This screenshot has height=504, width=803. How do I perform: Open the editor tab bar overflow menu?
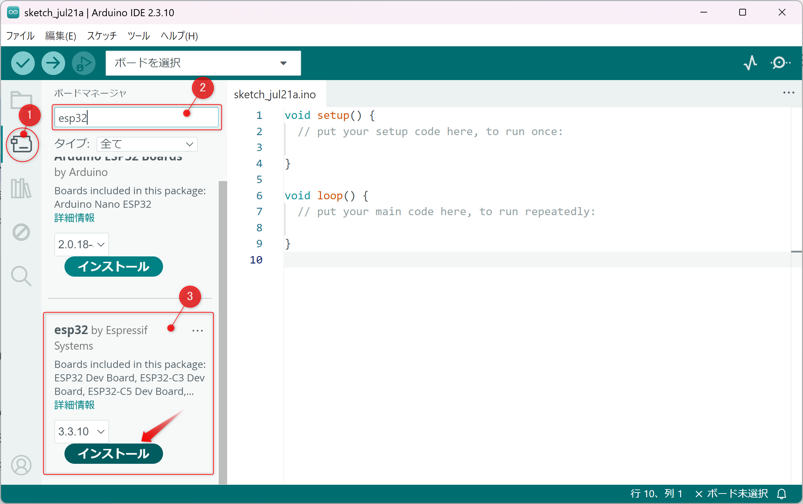[x=789, y=93]
